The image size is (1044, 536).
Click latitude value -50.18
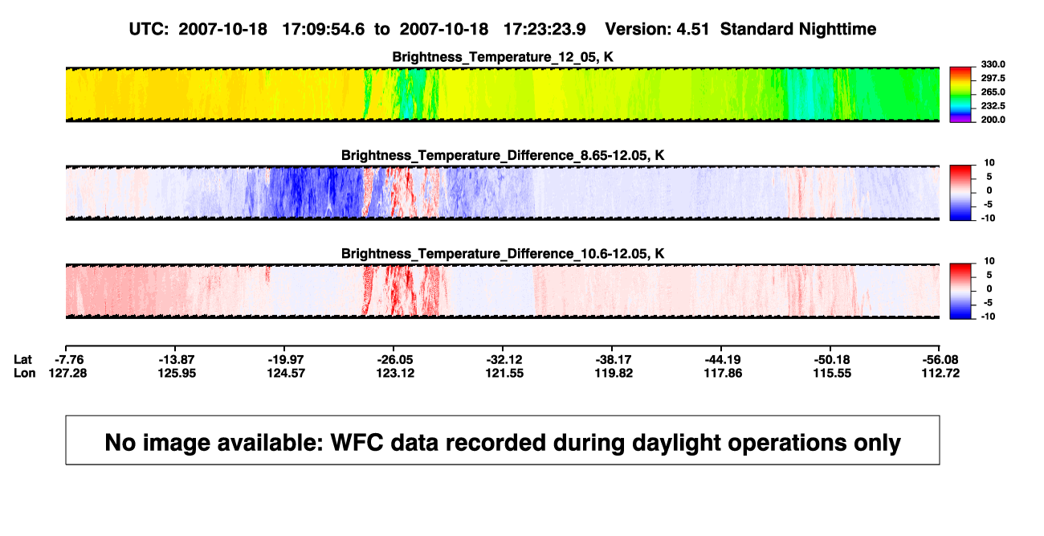pos(832,359)
